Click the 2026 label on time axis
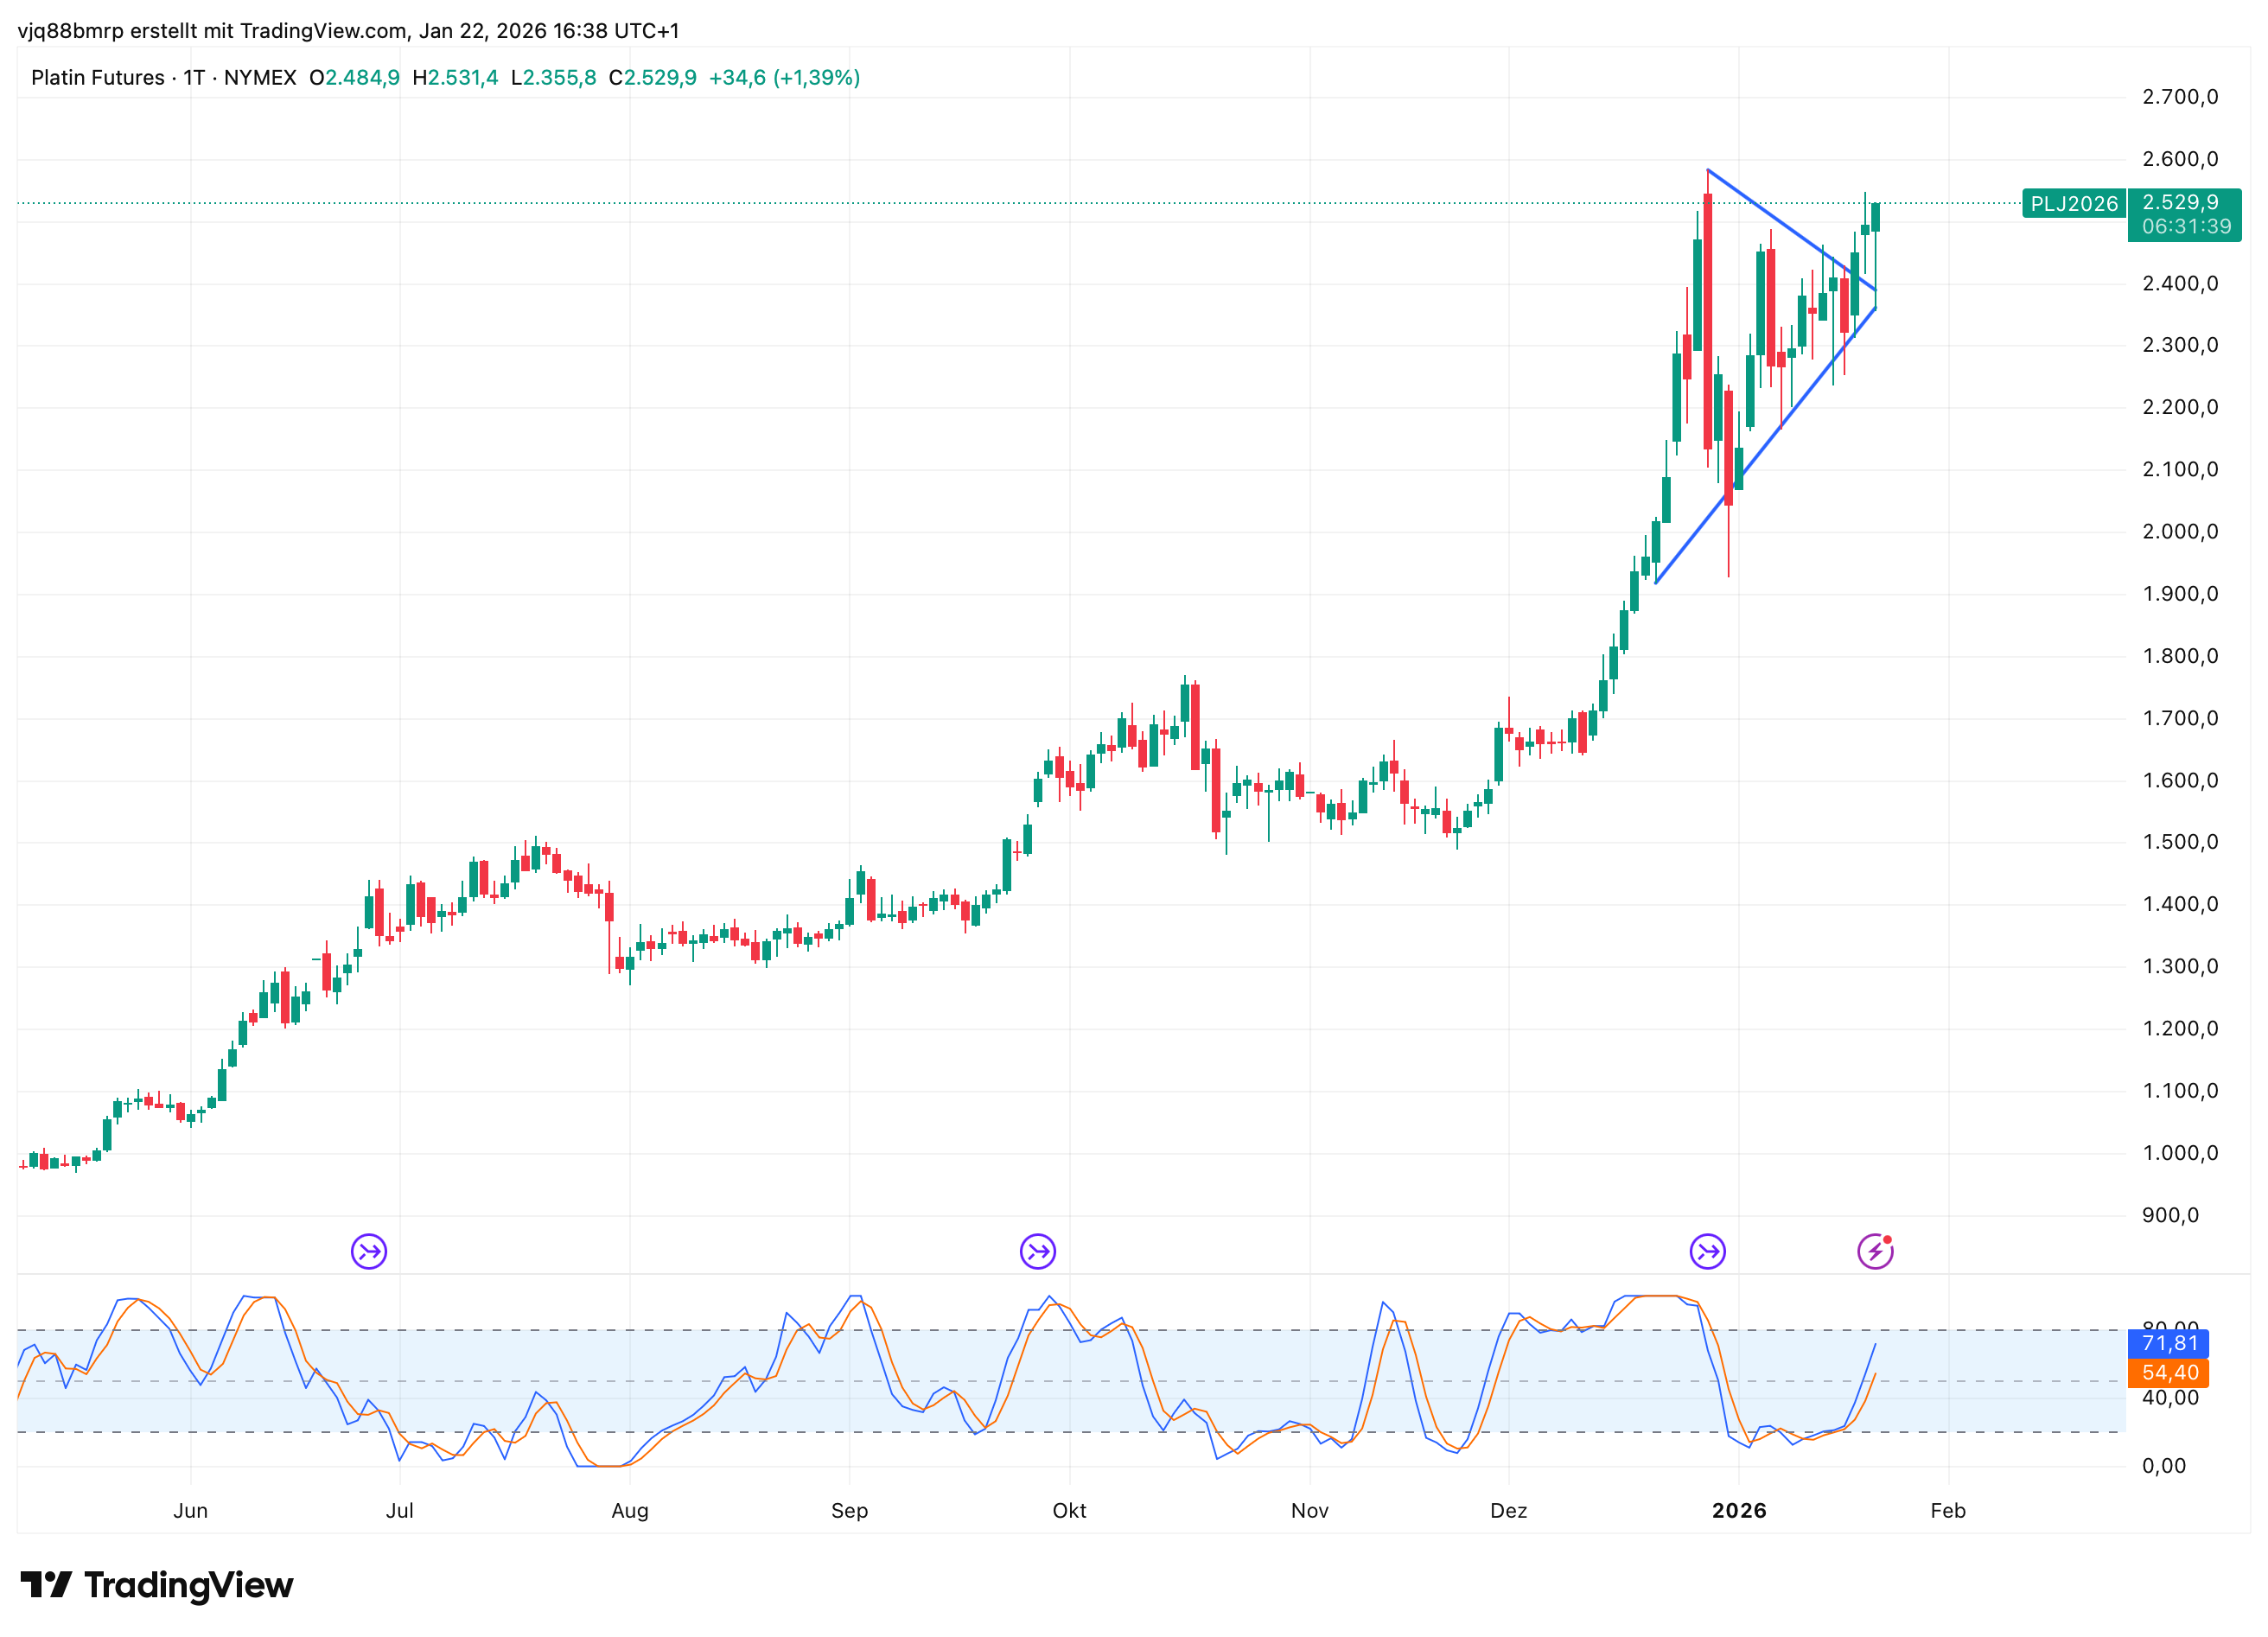This screenshot has height=1637, width=2268. (x=1738, y=1510)
